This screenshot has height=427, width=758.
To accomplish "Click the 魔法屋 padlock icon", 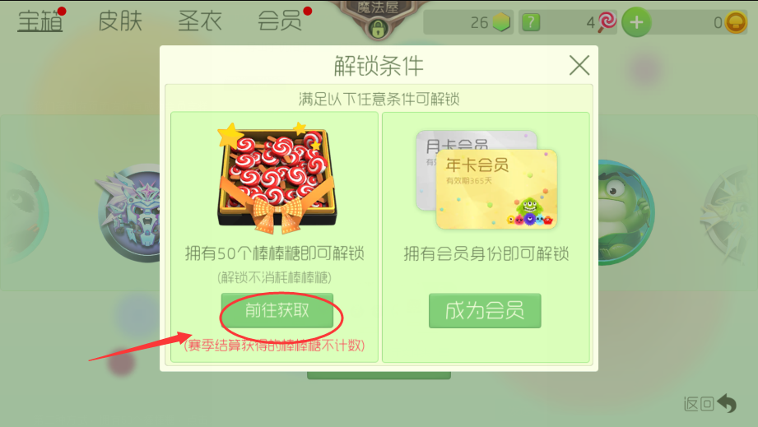I will (x=378, y=29).
